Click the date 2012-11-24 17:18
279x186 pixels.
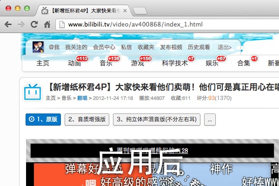coord(113,98)
